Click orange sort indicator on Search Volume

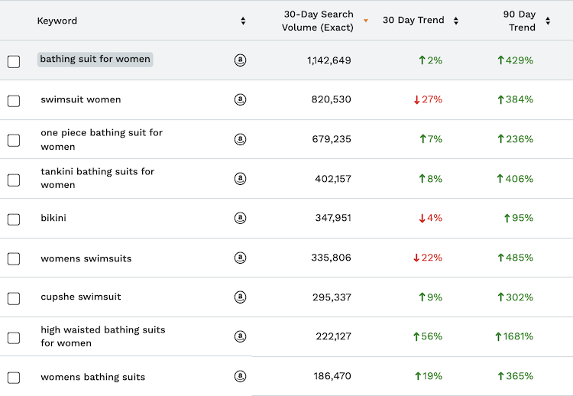(x=366, y=21)
